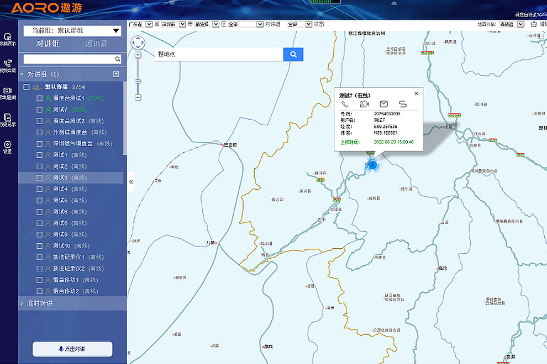Select 测试5 (离线) in the member list
The width and height of the screenshot is (547, 364).
(71, 201)
